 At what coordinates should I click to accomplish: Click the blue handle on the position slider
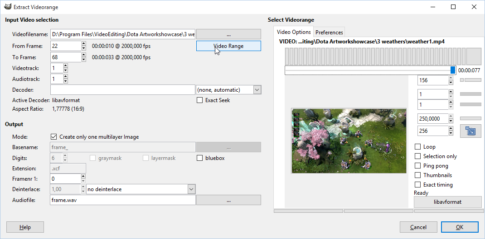(453, 70)
